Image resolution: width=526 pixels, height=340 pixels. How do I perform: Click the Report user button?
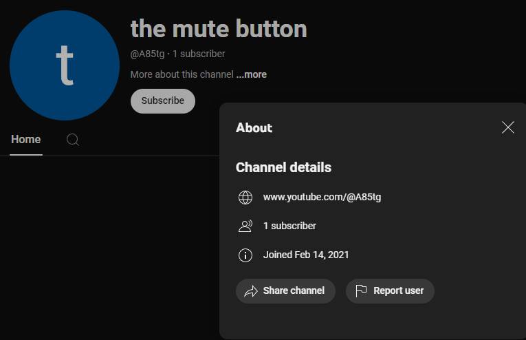coord(390,291)
